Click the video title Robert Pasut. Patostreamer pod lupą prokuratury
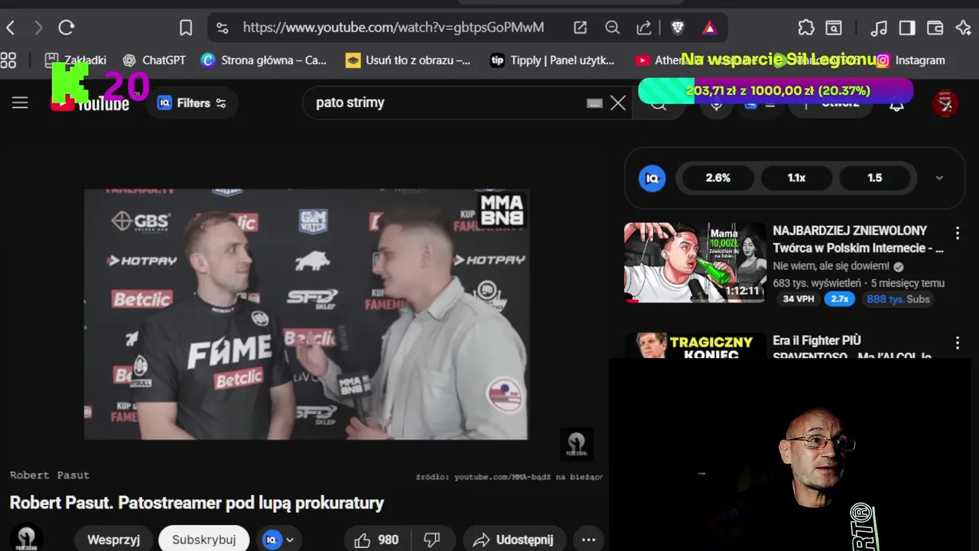The image size is (979, 551). tap(197, 503)
